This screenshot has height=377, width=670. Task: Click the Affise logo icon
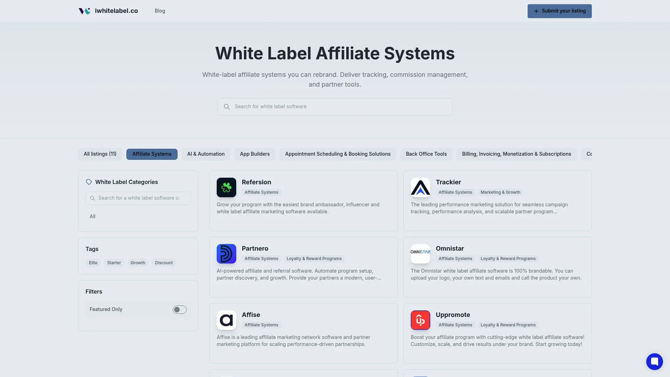coord(226,320)
